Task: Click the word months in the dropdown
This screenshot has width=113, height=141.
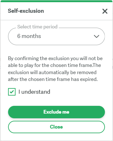Action: (x=31, y=36)
